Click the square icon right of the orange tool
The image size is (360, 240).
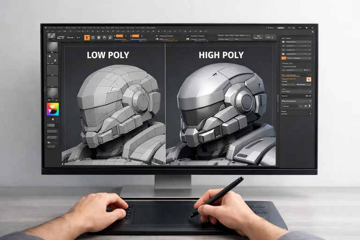[93, 37]
